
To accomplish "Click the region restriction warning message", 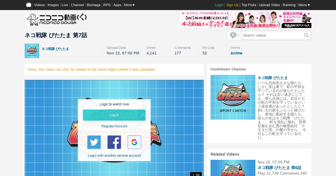I will [92, 69].
